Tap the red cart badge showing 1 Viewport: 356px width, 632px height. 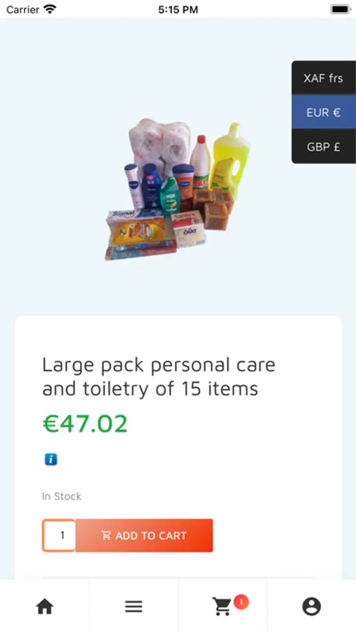241,603
